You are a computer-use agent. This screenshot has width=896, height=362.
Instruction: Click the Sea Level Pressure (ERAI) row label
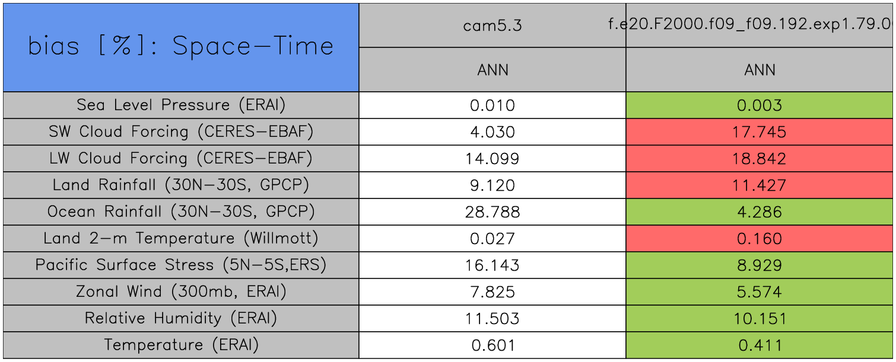coord(181,105)
